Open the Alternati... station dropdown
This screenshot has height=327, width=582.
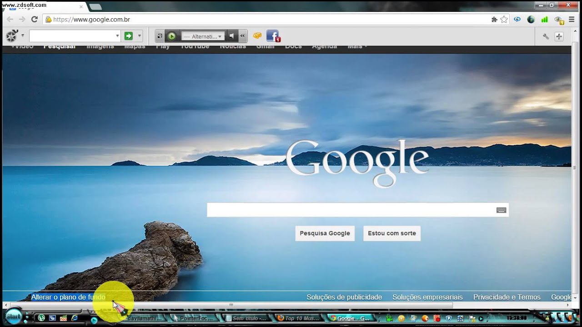(203, 36)
